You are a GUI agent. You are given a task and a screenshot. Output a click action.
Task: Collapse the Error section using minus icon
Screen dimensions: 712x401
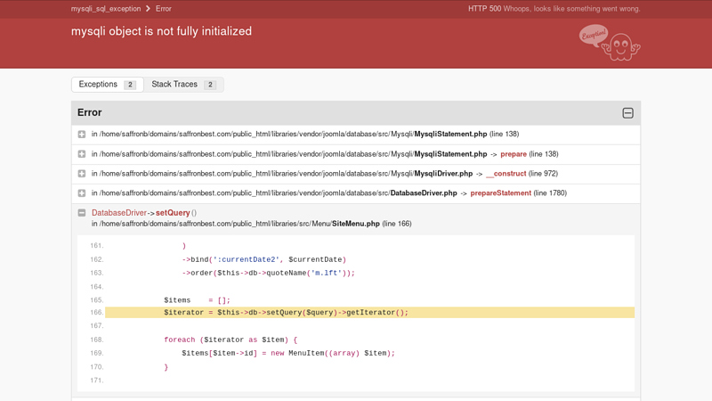[627, 113]
